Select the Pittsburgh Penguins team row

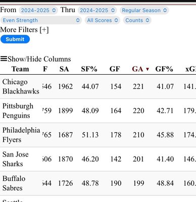(98, 111)
